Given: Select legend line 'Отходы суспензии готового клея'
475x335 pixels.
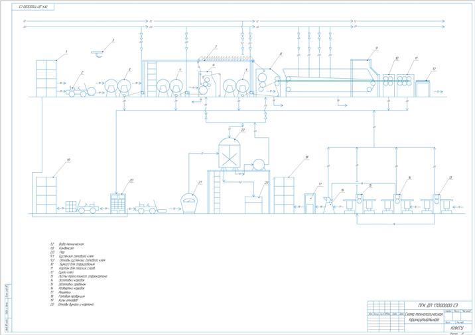Looking at the screenshot, I should [x=82, y=260].
